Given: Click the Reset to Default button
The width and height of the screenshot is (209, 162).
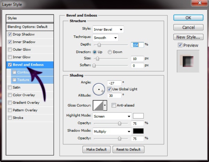Looking at the screenshot, I should (x=129, y=149).
